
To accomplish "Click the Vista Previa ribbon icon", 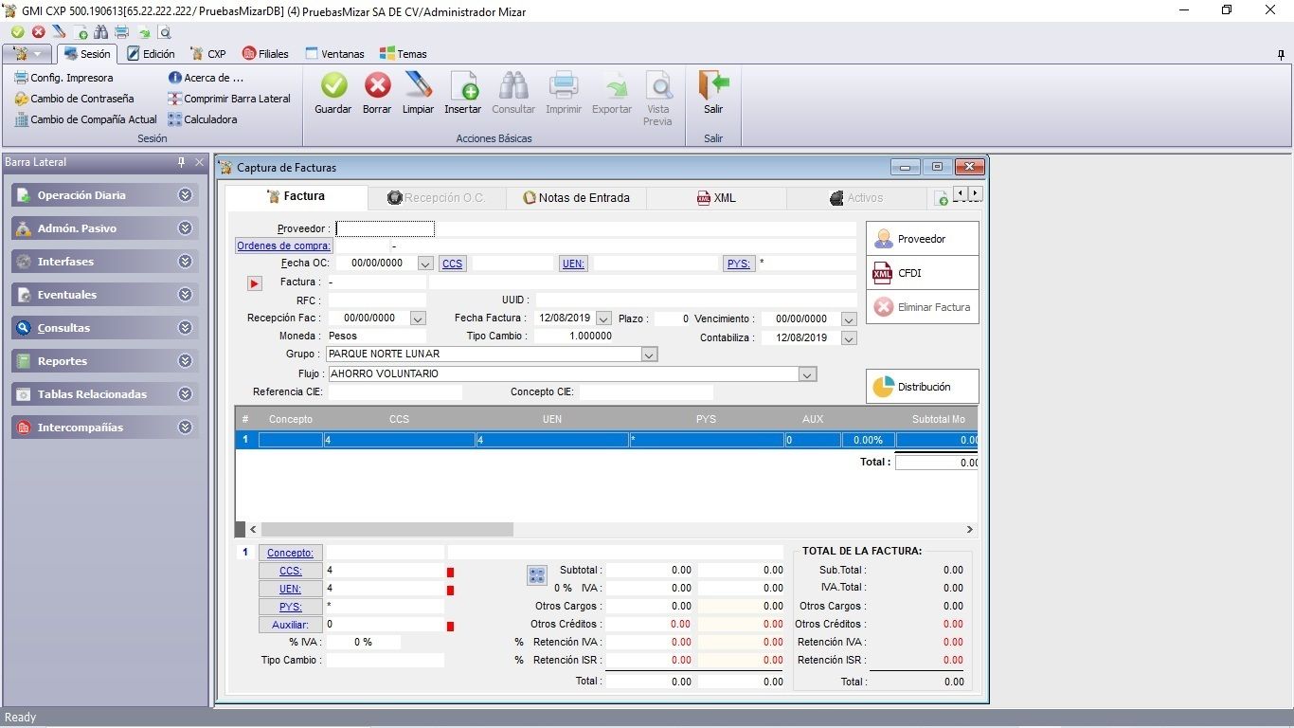I will [x=657, y=86].
